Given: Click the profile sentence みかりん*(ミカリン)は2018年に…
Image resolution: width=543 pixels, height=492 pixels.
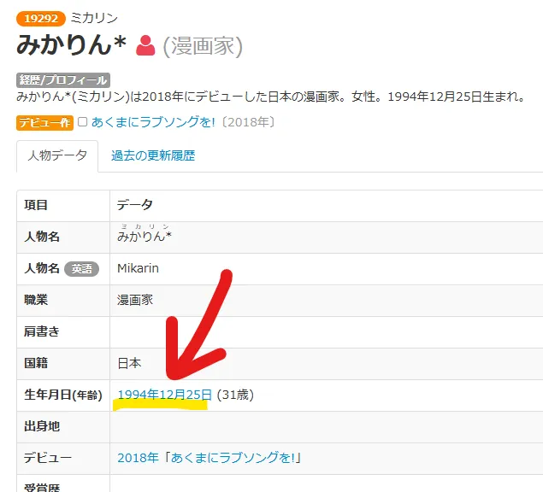Looking at the screenshot, I should click(x=271, y=97).
